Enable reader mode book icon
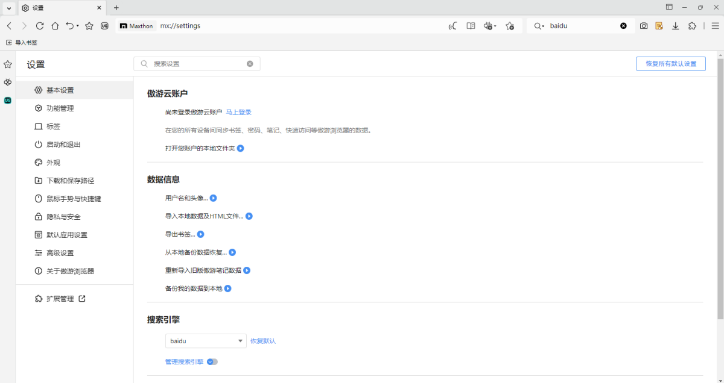The height and width of the screenshot is (383, 724). 471,26
